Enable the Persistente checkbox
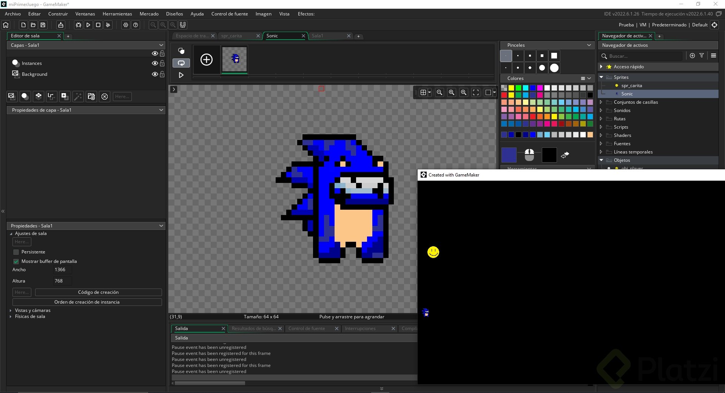725x393 pixels. [x=16, y=252]
